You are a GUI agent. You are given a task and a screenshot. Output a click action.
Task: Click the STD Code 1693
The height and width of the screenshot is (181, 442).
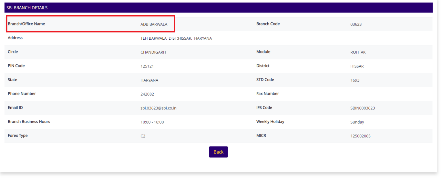[355, 80]
